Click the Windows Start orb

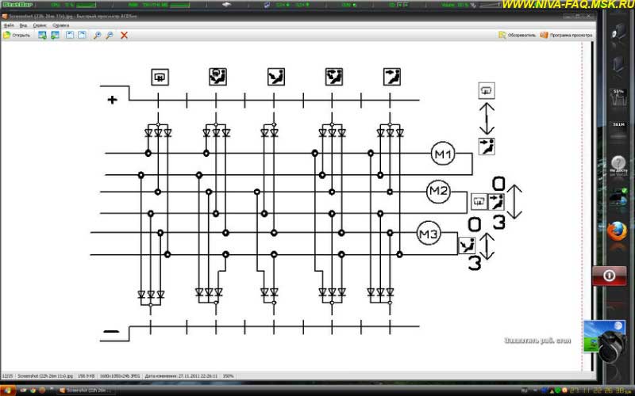click(x=7, y=390)
